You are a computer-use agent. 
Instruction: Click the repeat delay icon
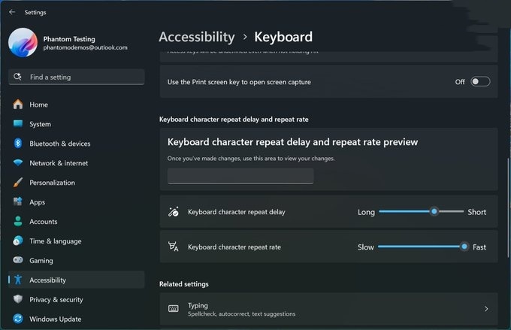pos(174,212)
